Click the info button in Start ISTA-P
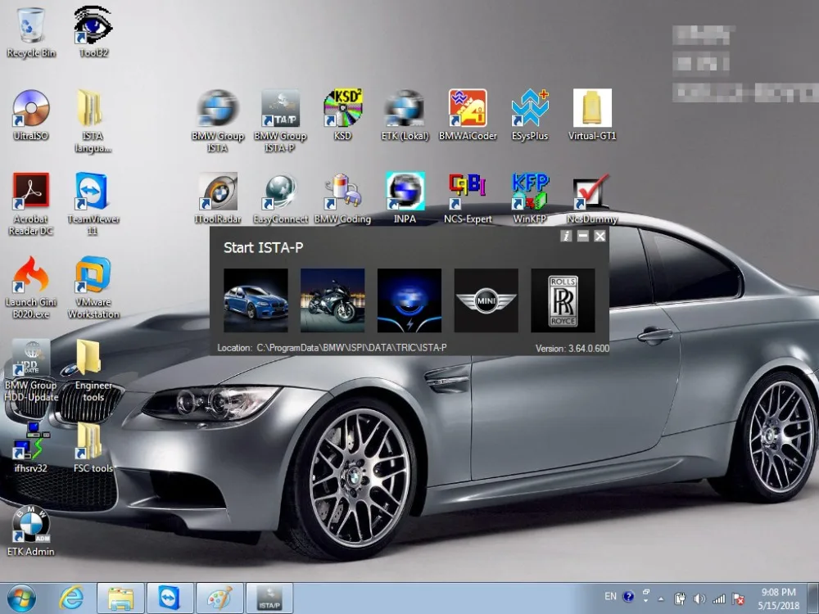The image size is (819, 614). [566, 236]
